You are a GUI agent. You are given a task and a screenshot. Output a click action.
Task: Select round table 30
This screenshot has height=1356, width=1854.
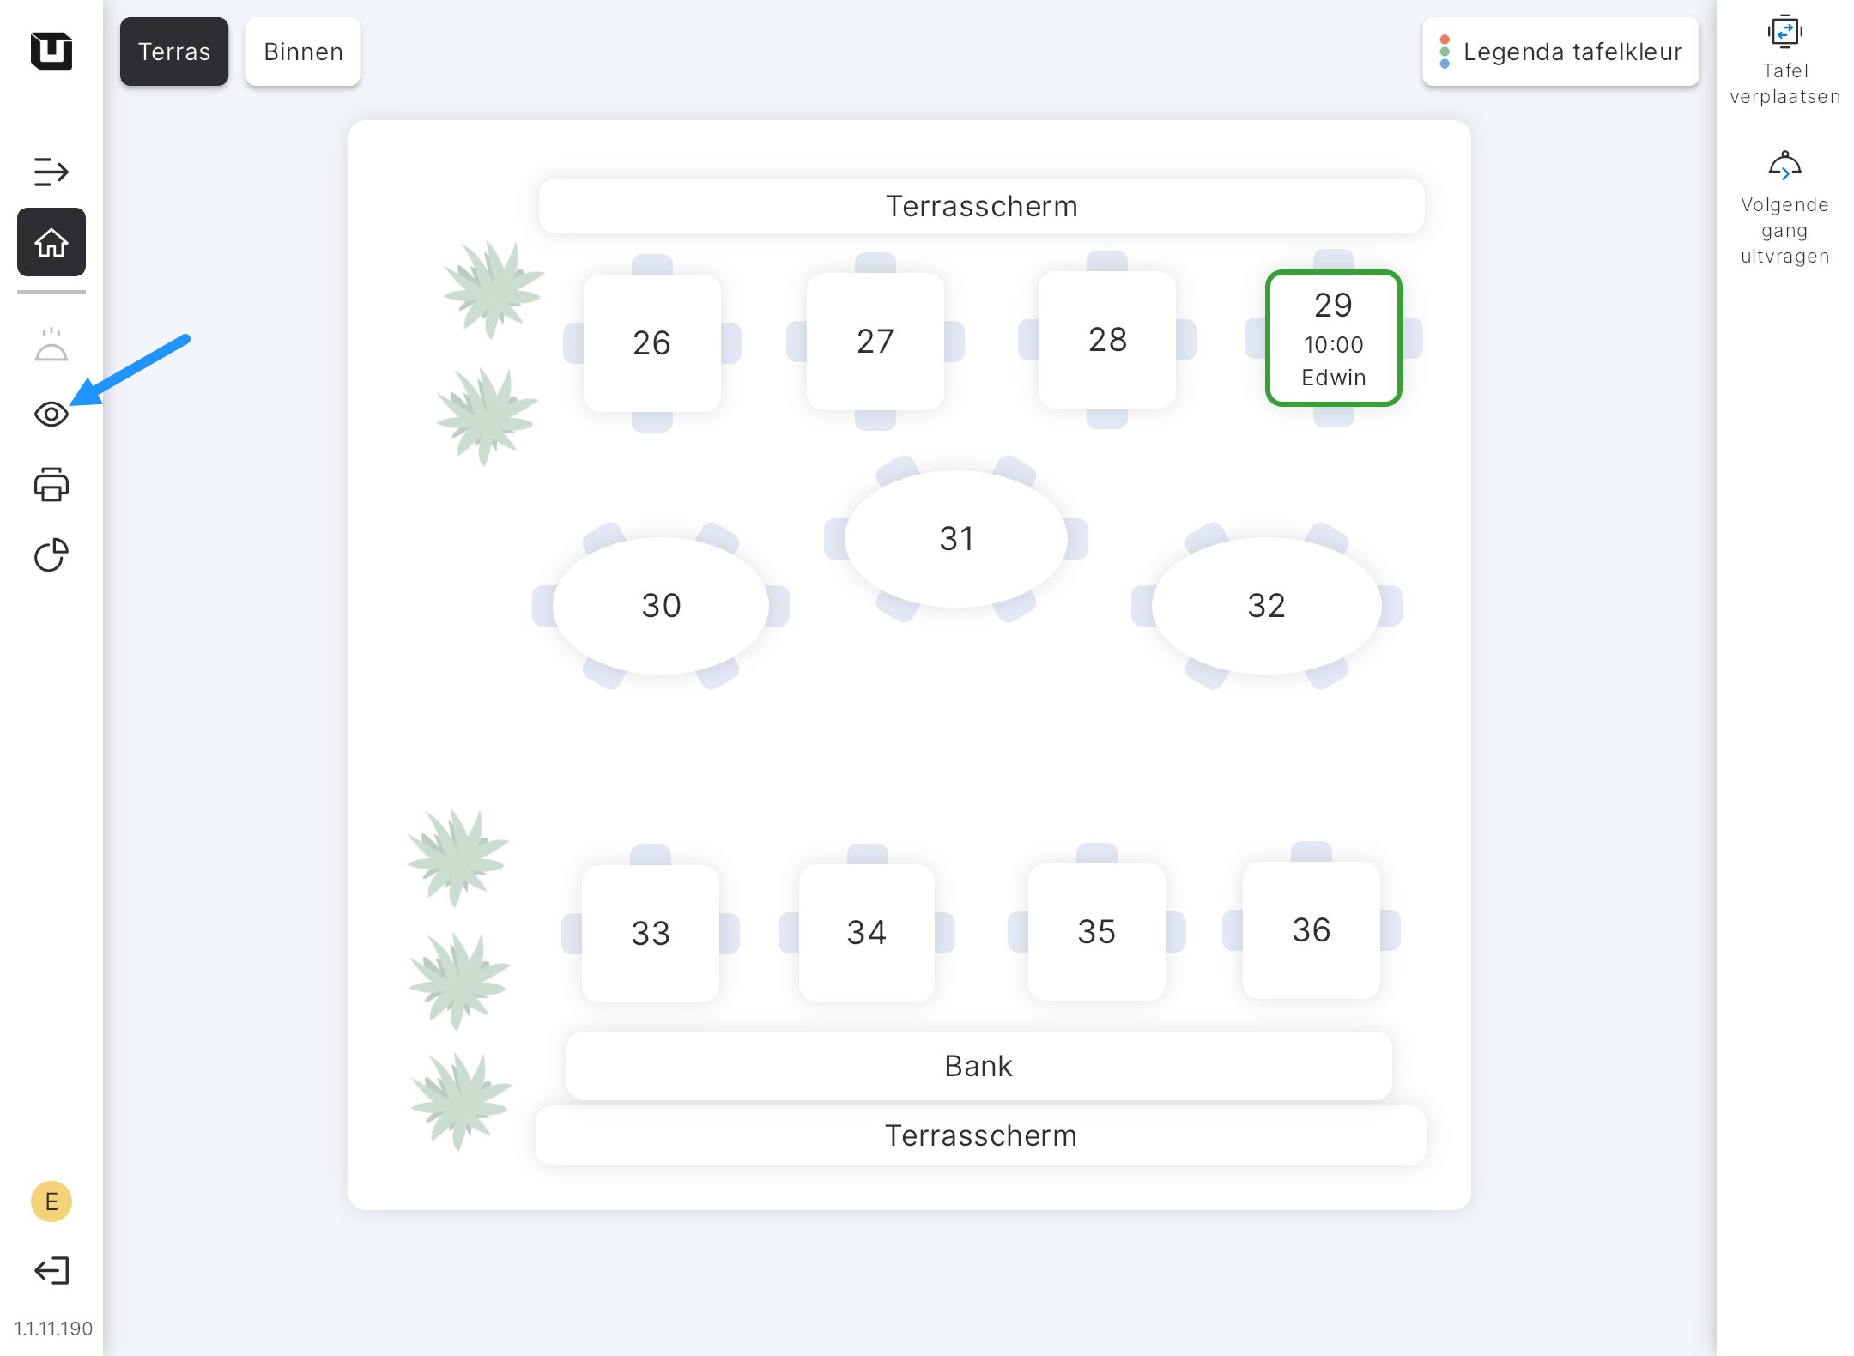(x=661, y=606)
